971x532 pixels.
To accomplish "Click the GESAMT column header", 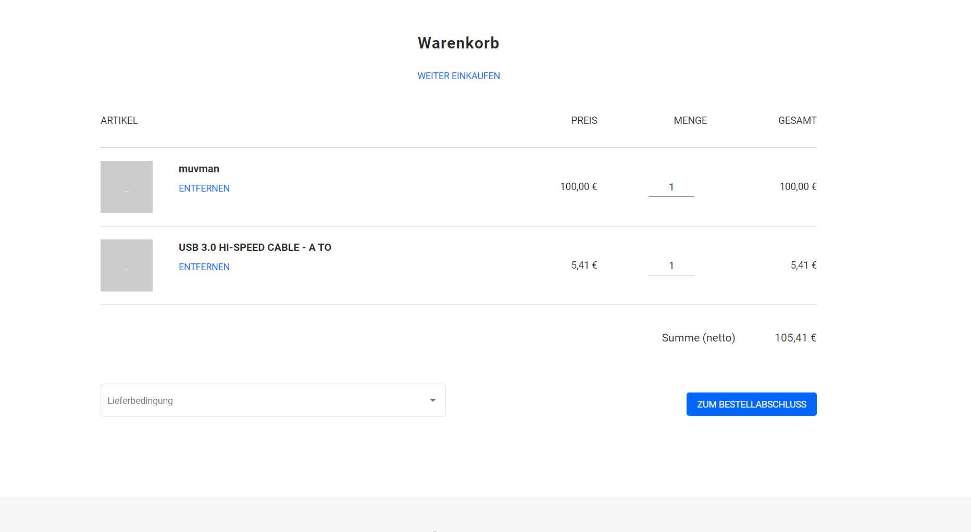I will pos(797,120).
